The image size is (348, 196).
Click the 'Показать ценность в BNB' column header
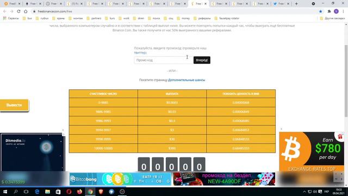point(241,94)
